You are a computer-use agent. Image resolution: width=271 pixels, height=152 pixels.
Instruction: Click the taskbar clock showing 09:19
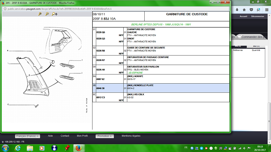(260, 147)
